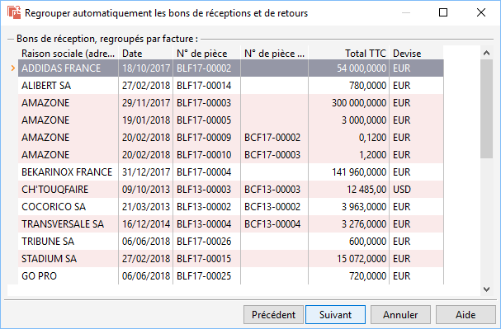Select the ADDIDAS FRANCE row
This screenshot has height=329, width=501.
pyautogui.click(x=230, y=68)
